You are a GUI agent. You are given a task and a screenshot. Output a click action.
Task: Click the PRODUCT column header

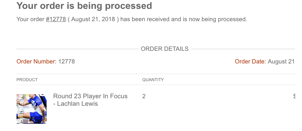click(x=27, y=80)
